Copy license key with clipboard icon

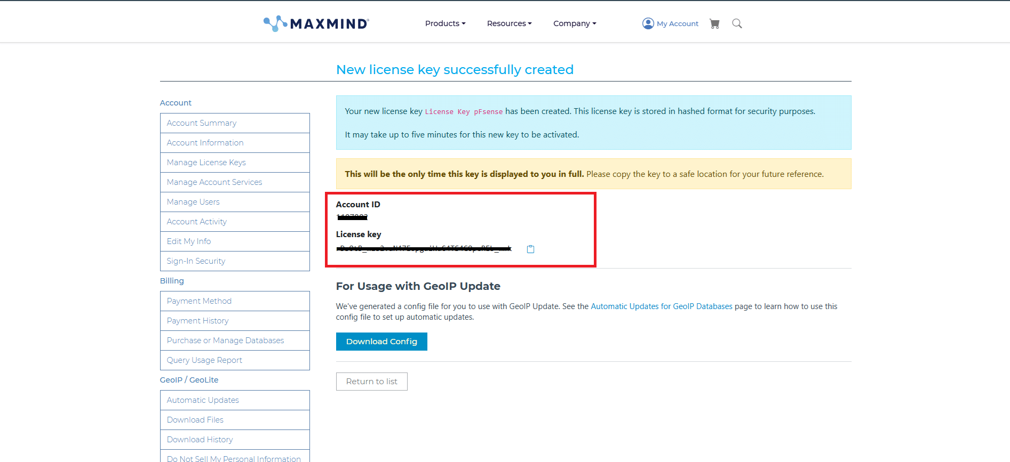click(530, 249)
